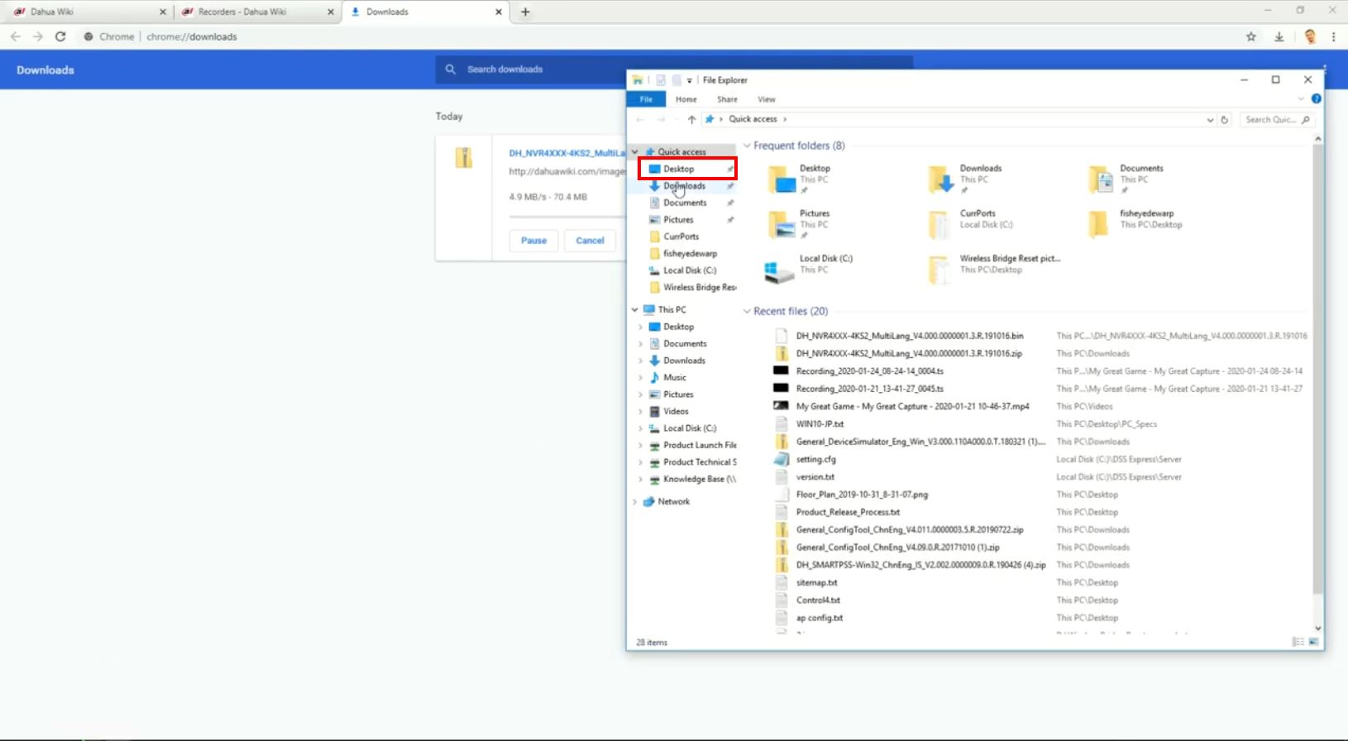Open Chrome's downloads tray icon
1348x741 pixels.
pos(1279,36)
